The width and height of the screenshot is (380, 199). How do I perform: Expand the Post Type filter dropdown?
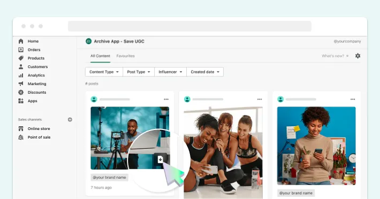[x=139, y=72]
